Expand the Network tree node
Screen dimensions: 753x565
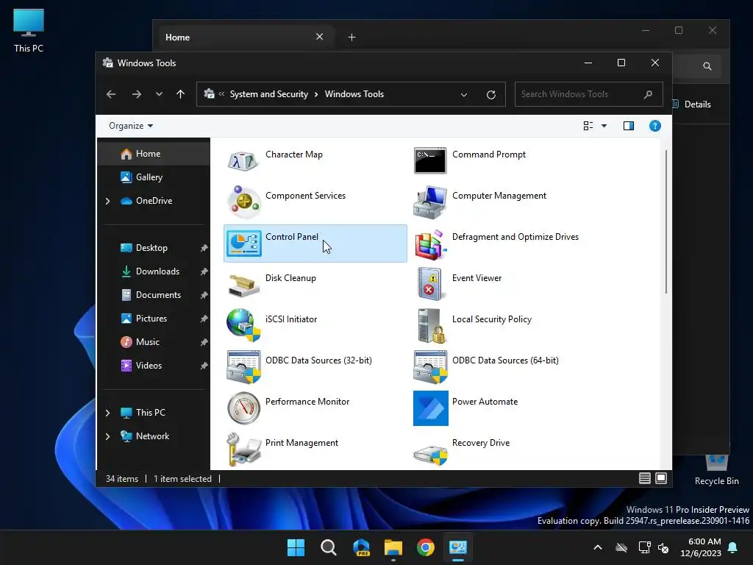(107, 436)
